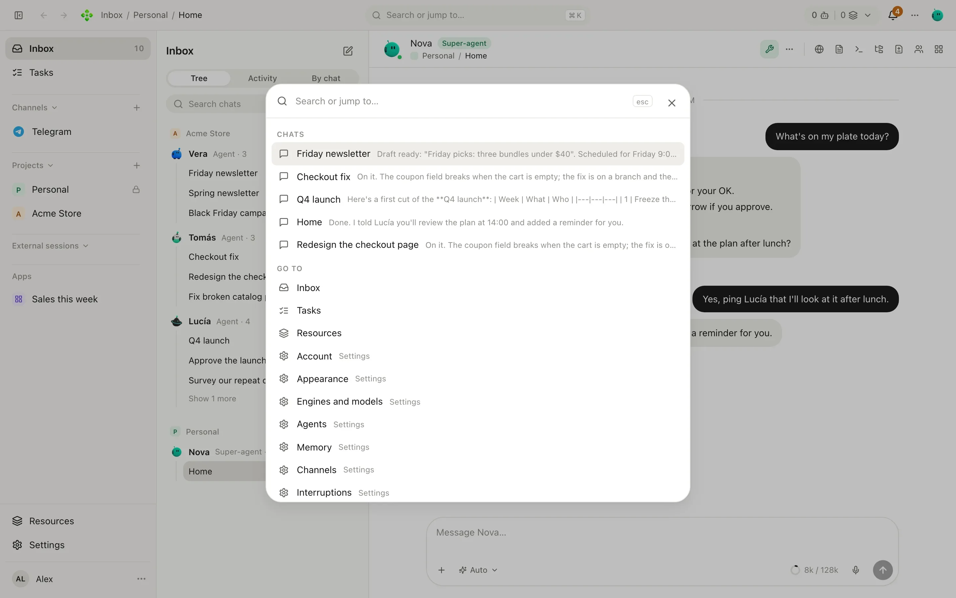The width and height of the screenshot is (956, 598).
Task: Switch to the Tree tab
Action: pyautogui.click(x=199, y=78)
